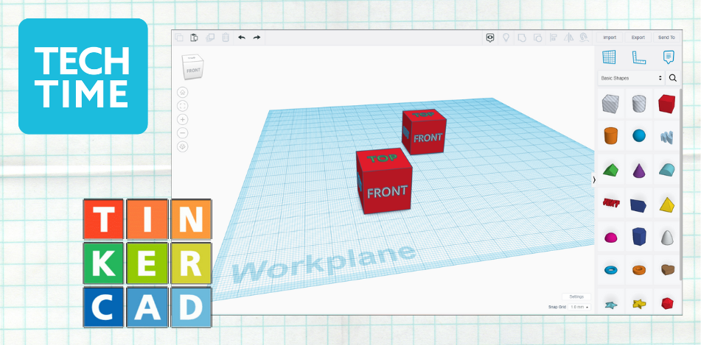The width and height of the screenshot is (701, 345).
Task: Click the Duplicate icon in toolbar
Action: click(209, 38)
